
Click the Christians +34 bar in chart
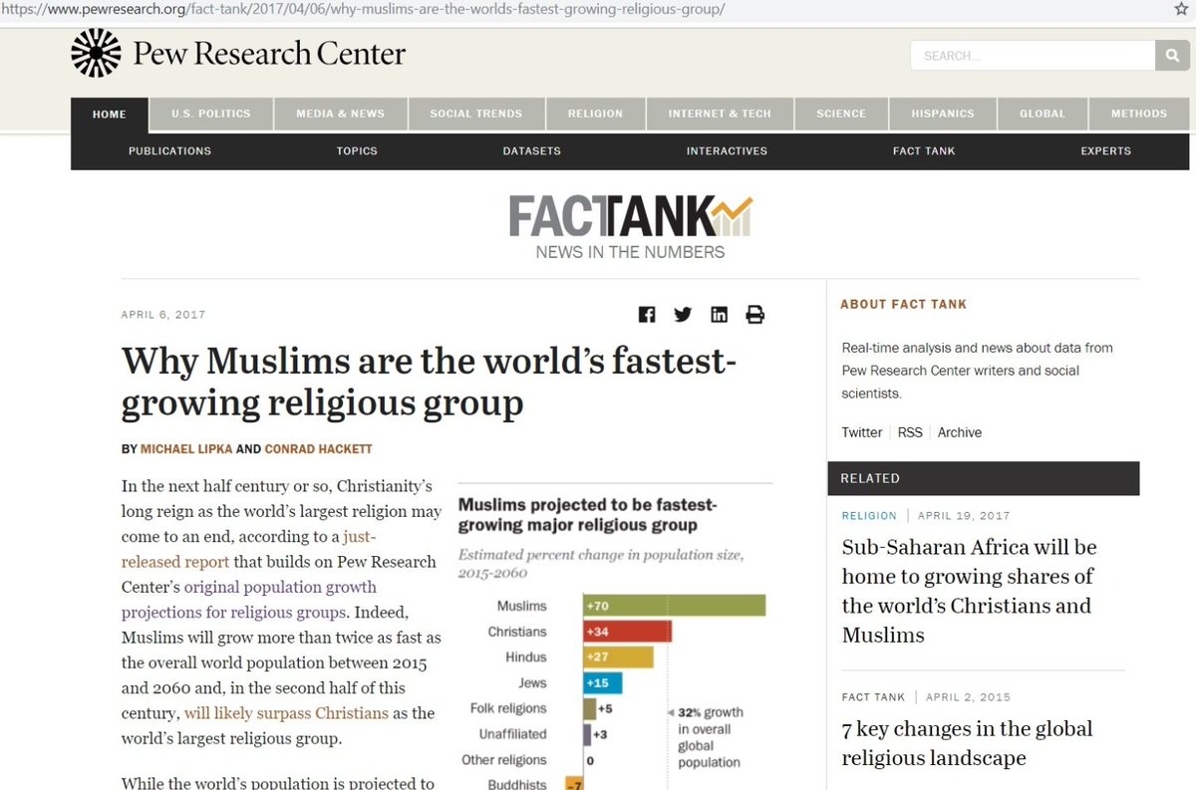pyautogui.click(x=627, y=632)
